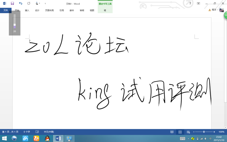The height and width of the screenshot is (142, 227).
Task: Open the Baidu cloud taskbar icon
Action: coord(25,139)
